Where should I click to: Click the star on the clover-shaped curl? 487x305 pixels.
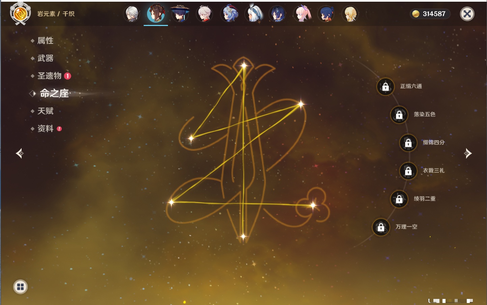[x=313, y=205]
